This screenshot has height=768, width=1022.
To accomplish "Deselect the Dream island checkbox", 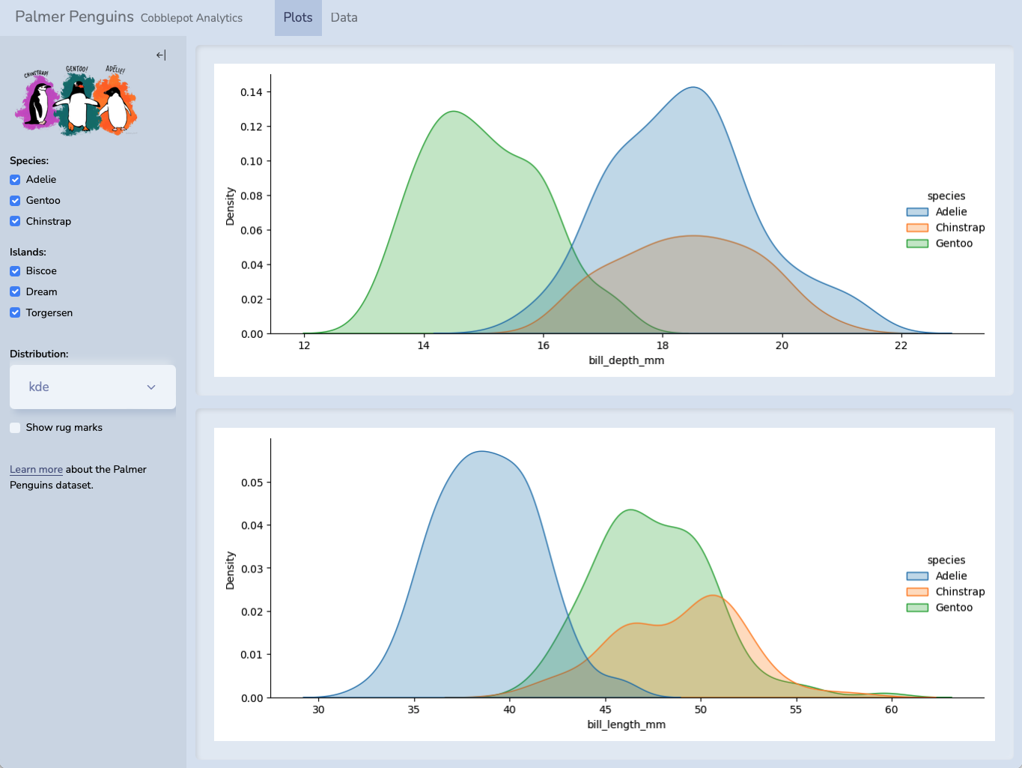I will pos(15,292).
